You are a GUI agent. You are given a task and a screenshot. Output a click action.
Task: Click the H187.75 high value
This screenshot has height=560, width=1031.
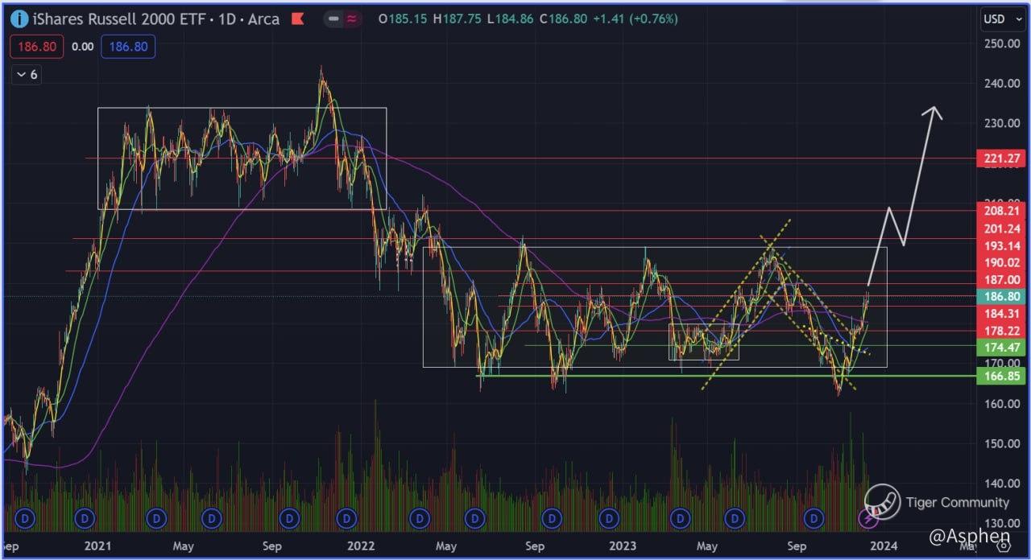point(458,19)
